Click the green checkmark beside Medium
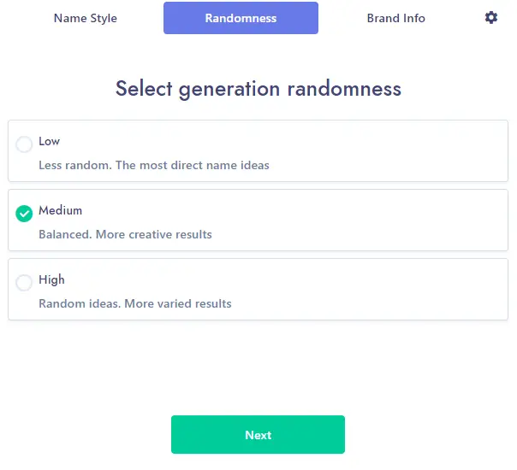Screen dimensions: 517x470 (24, 214)
